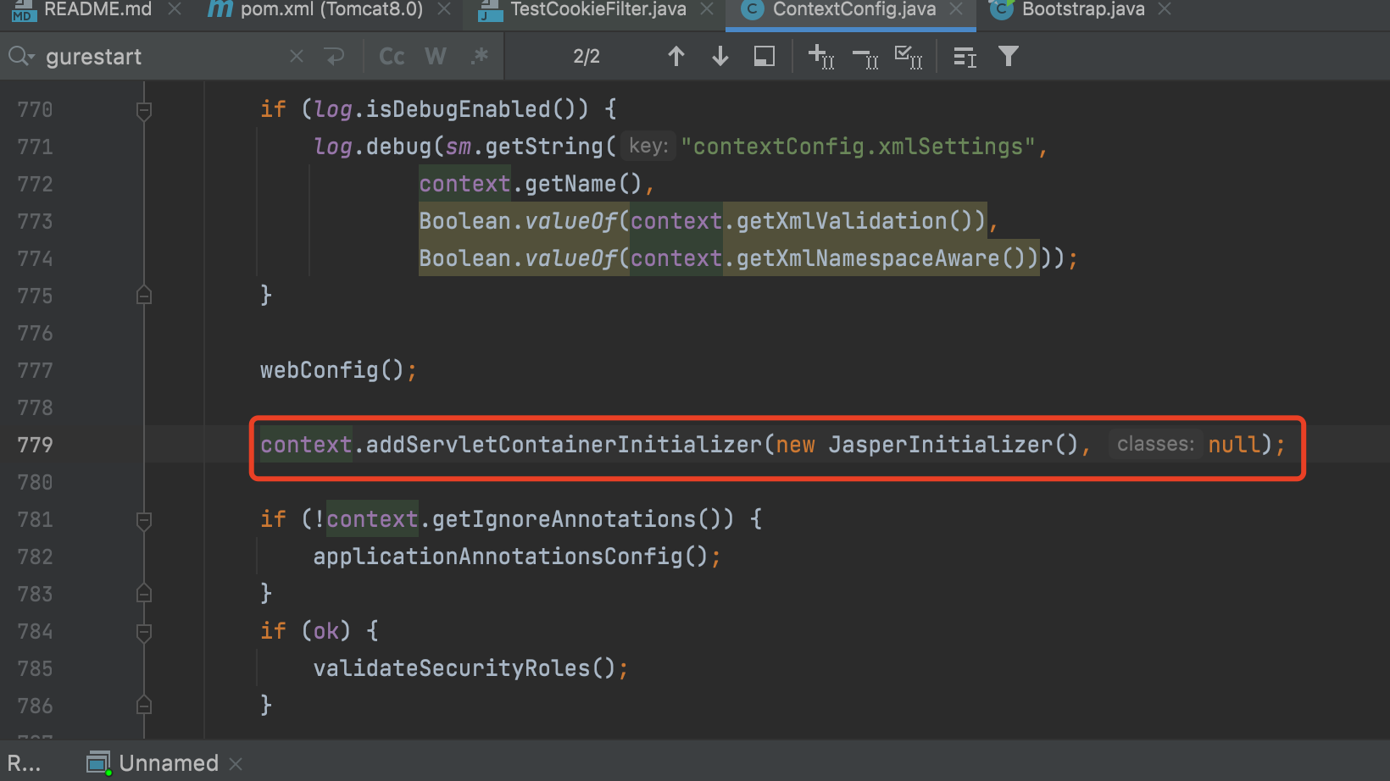Collapse fold marker at line 786

(144, 706)
